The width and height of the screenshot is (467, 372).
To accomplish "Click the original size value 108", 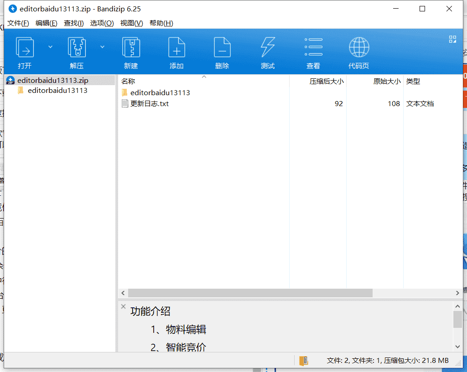I will (394, 103).
